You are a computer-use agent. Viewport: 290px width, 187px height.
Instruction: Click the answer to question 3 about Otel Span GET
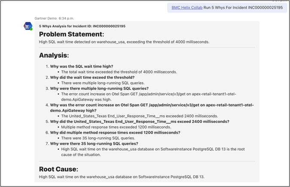(149, 97)
